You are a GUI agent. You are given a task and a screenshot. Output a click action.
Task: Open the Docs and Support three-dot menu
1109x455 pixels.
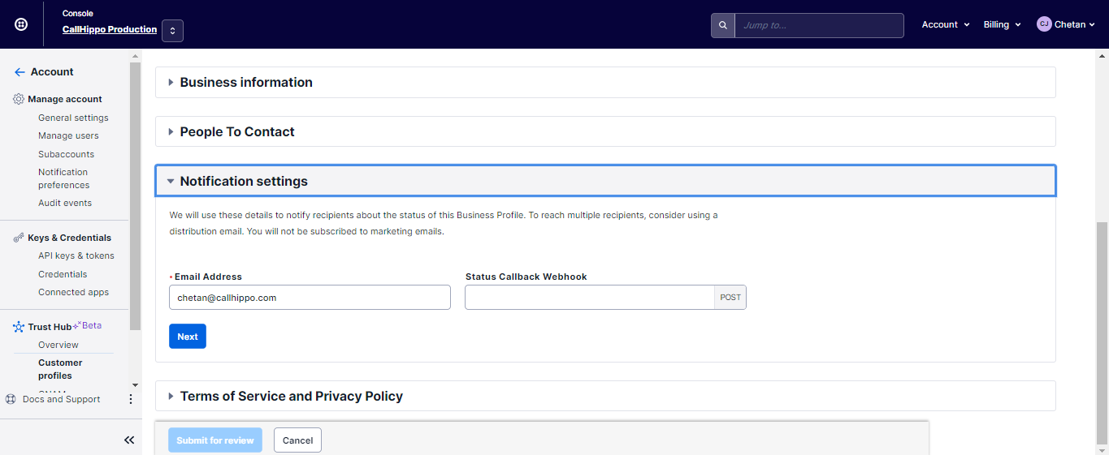pos(131,399)
